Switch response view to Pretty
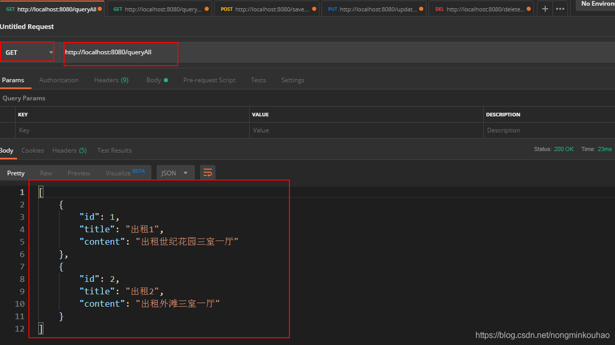Viewport: 615px width, 345px height. [x=16, y=173]
